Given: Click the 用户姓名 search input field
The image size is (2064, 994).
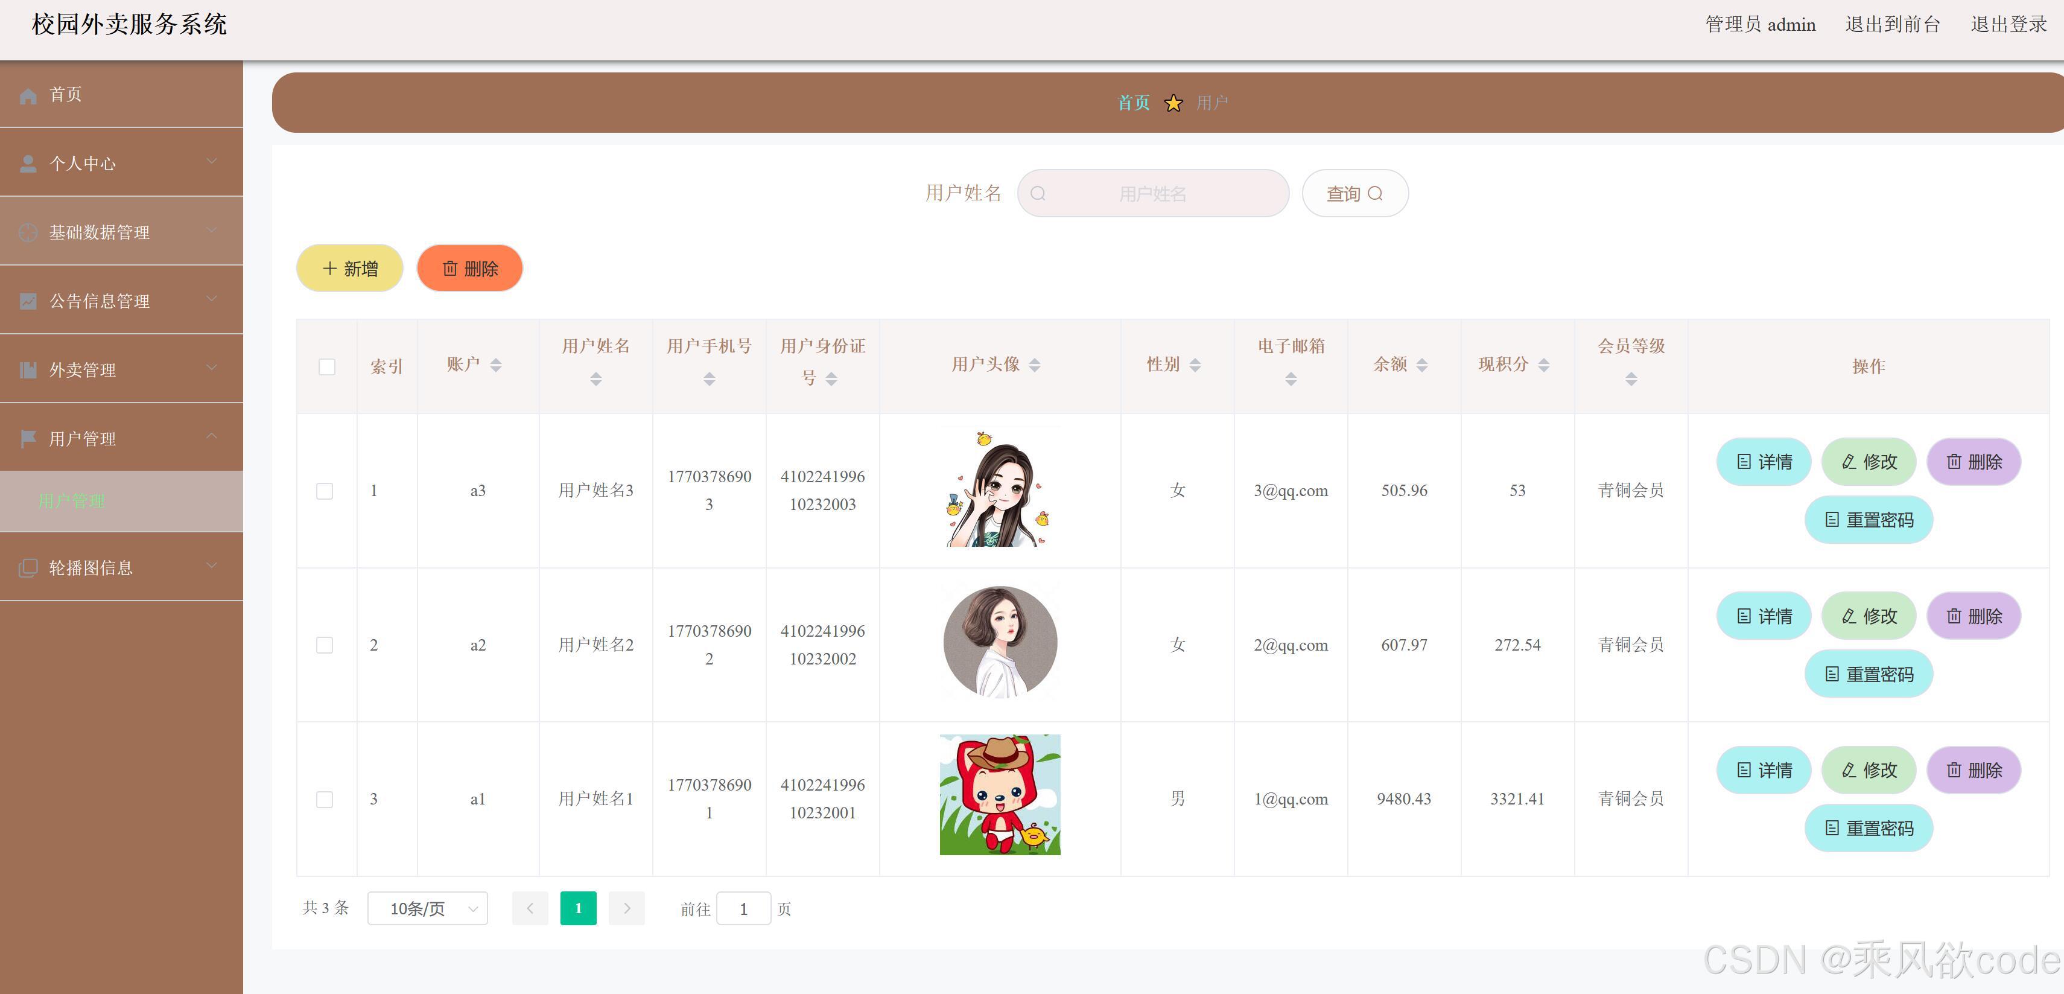Looking at the screenshot, I should [1153, 194].
